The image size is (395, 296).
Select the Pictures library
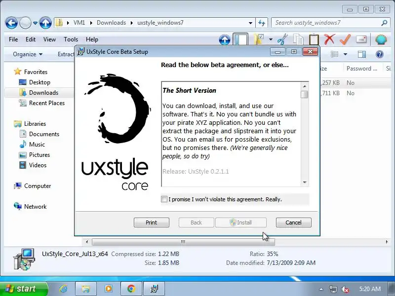[39, 155]
